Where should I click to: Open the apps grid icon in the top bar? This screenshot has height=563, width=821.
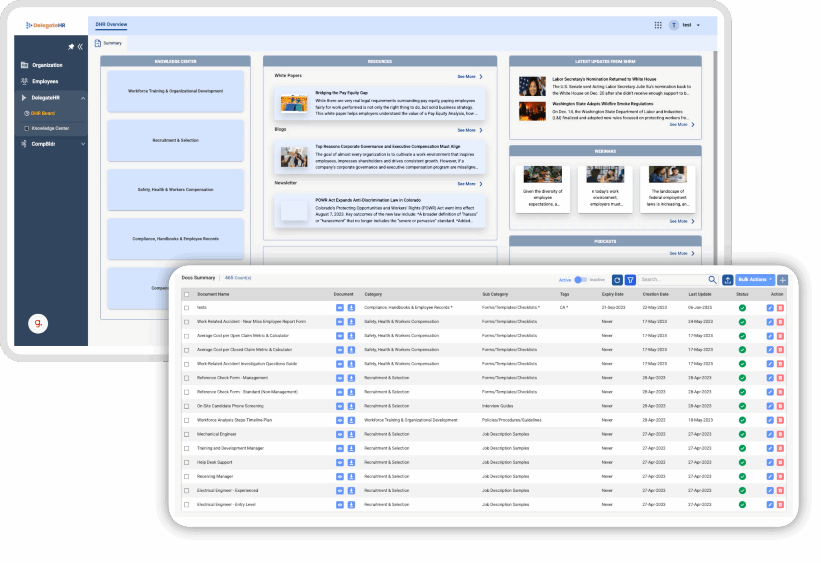pos(658,25)
